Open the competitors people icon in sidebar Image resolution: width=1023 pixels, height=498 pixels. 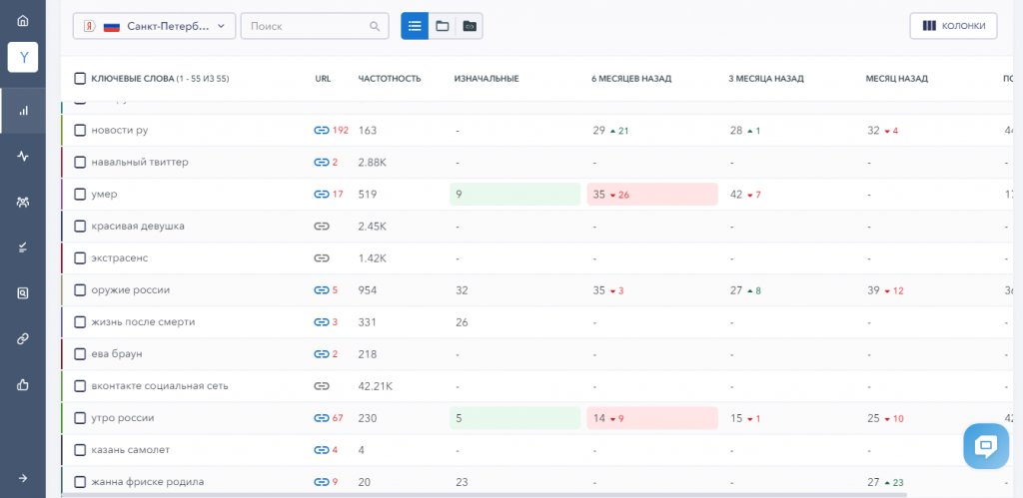click(x=23, y=203)
